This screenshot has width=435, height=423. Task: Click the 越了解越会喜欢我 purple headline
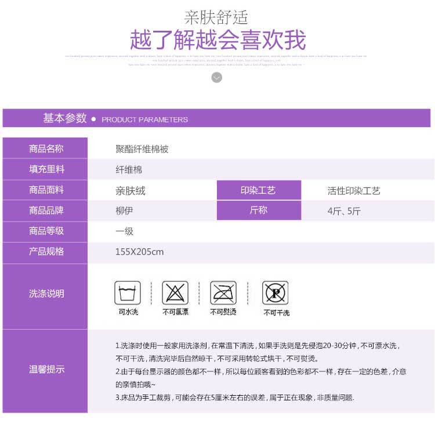click(217, 40)
